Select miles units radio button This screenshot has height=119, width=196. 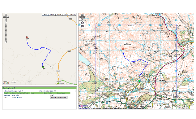tap(18, 97)
